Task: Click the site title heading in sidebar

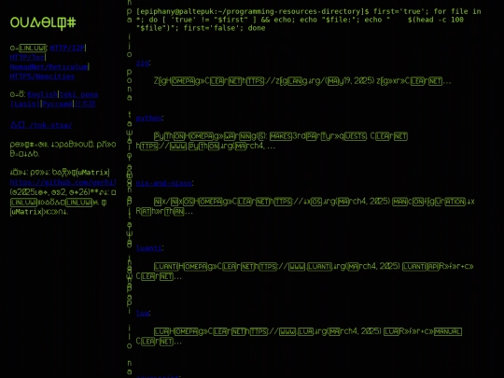Action: coord(43,22)
